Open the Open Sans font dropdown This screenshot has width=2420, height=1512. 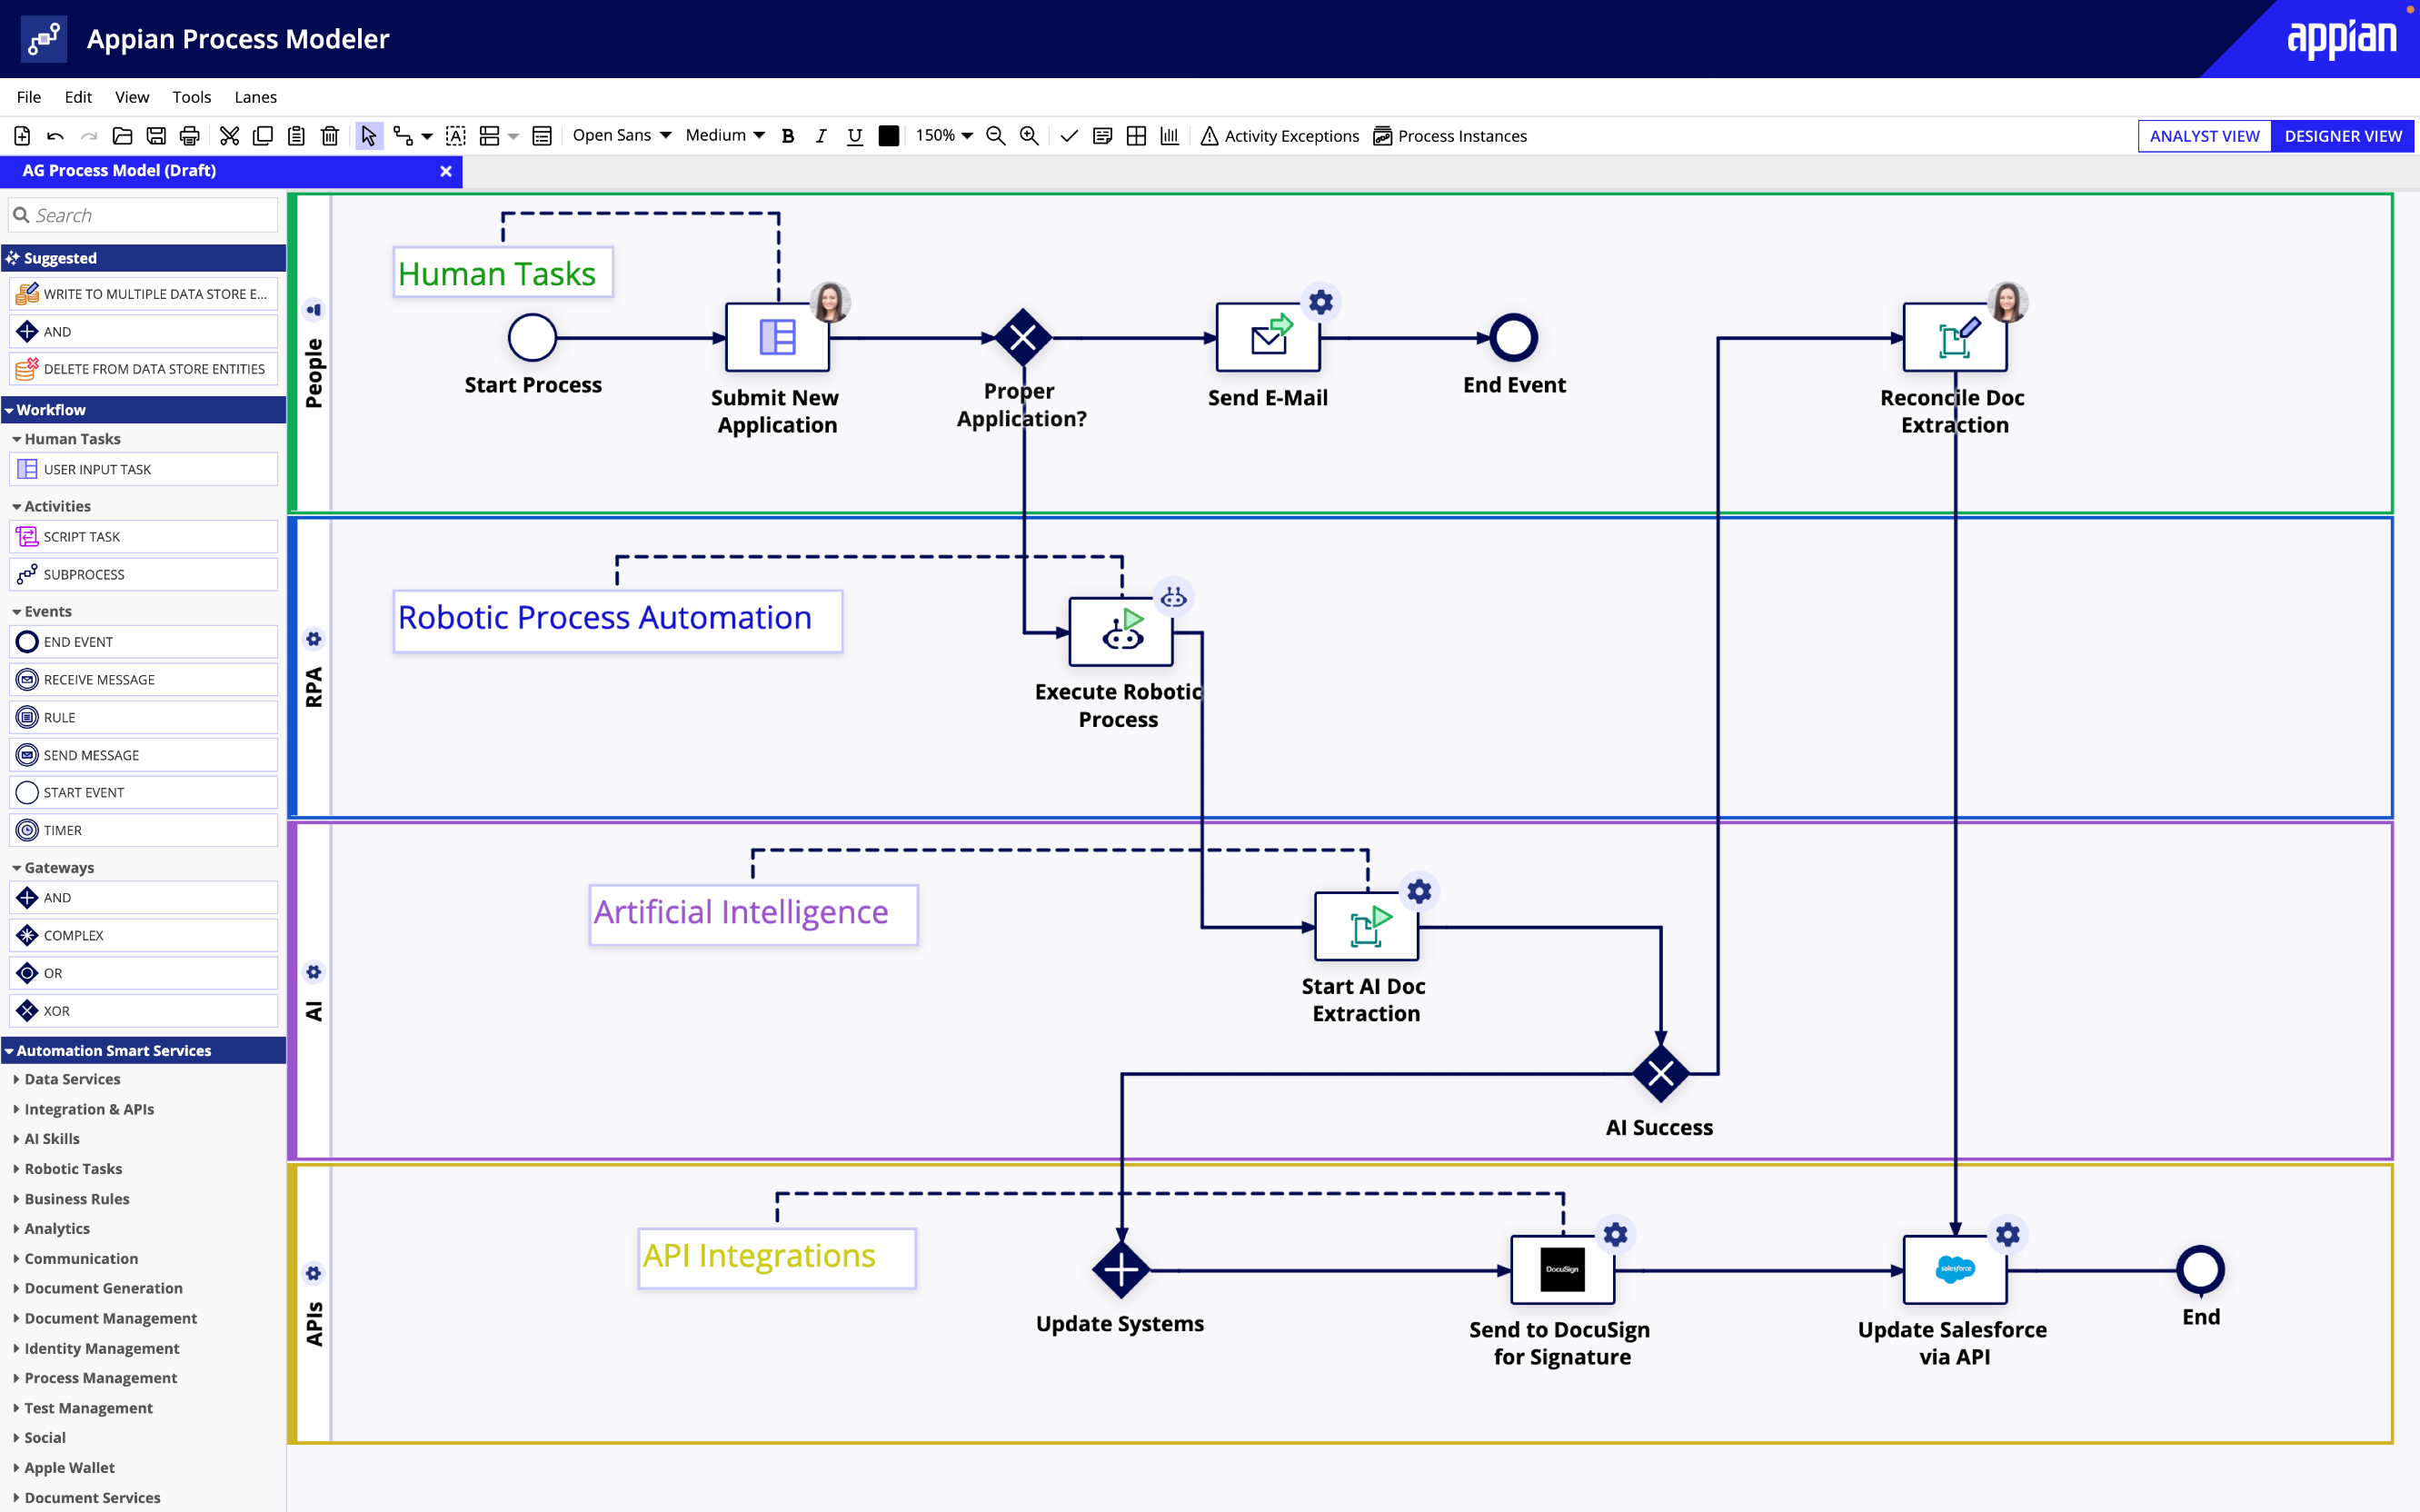click(x=620, y=135)
